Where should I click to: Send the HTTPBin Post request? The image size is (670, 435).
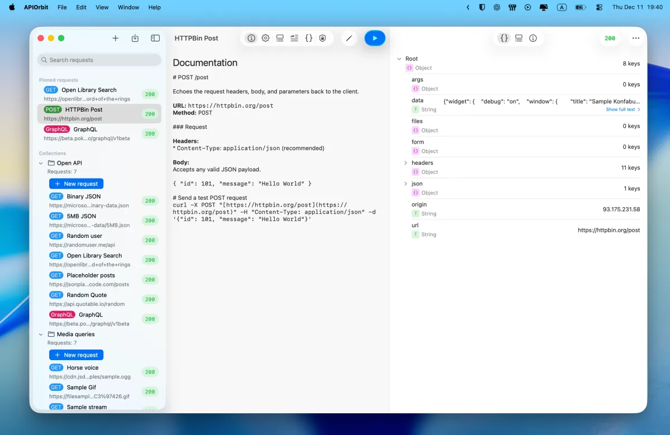coord(375,38)
